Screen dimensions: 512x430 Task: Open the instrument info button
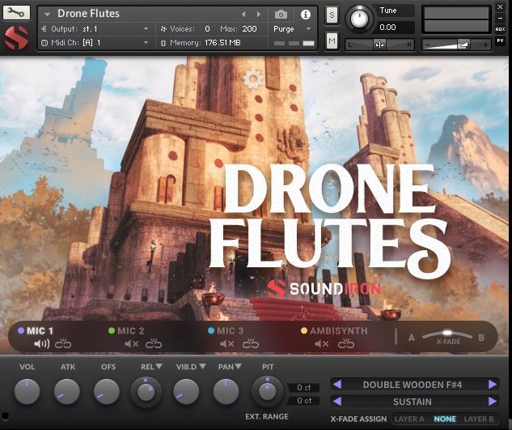[x=306, y=15]
